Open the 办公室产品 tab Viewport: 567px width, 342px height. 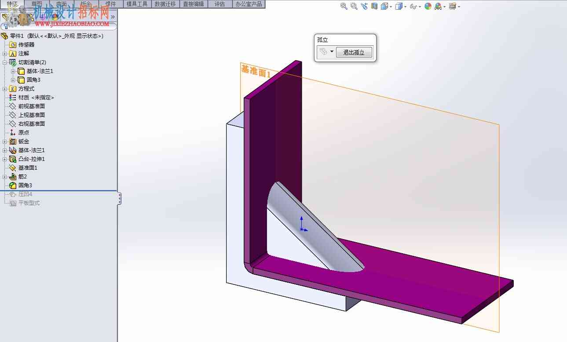[249, 4]
